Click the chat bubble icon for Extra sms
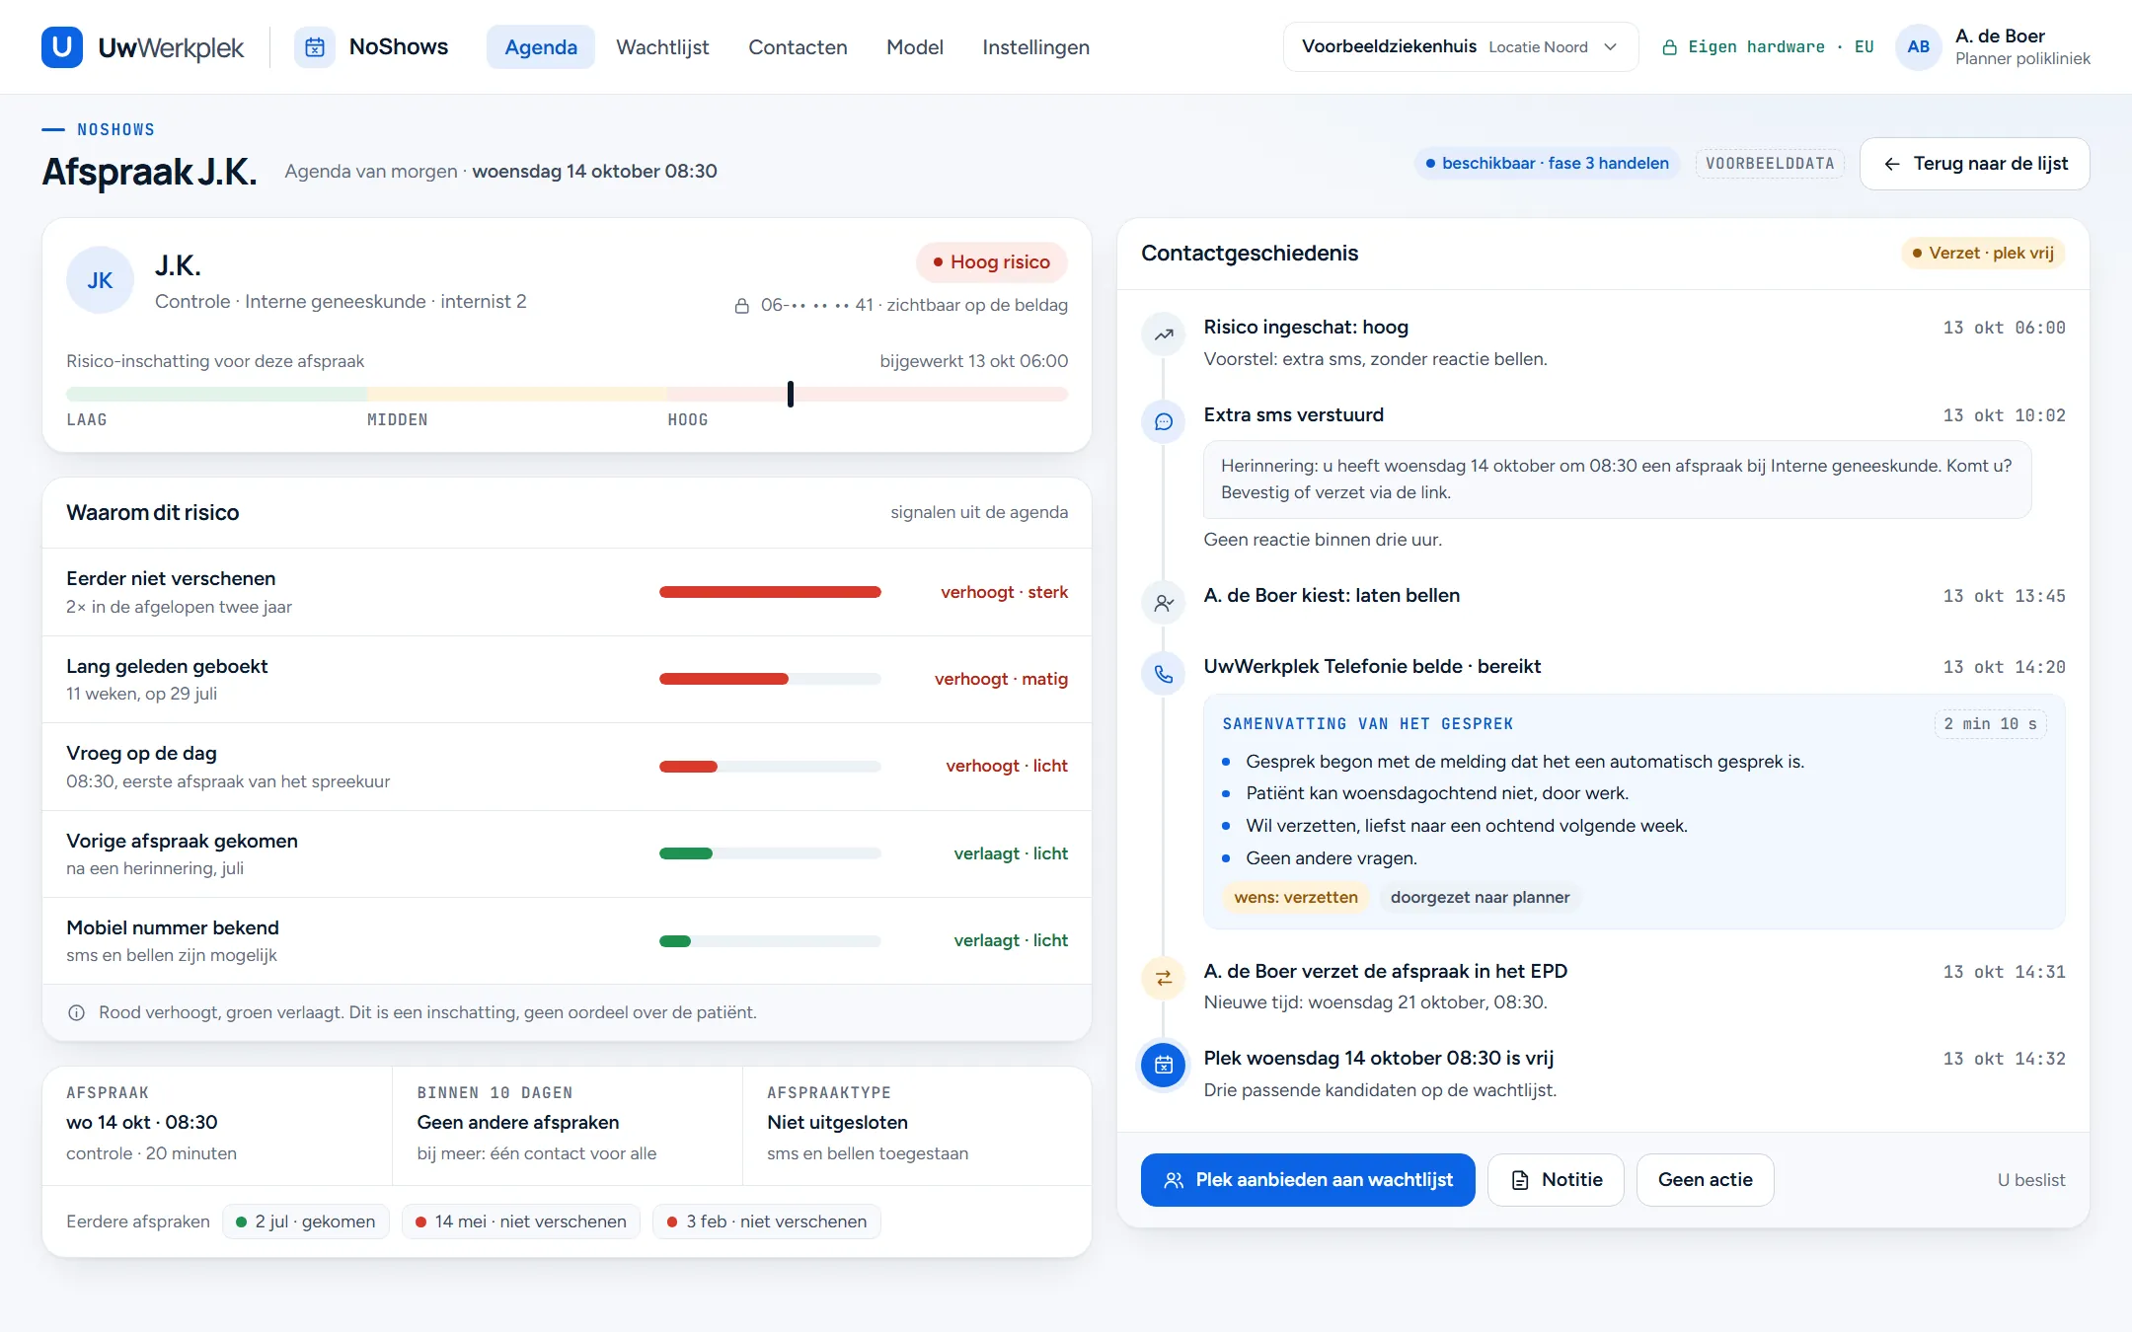Viewport: 2132px width, 1332px height. [1164, 422]
